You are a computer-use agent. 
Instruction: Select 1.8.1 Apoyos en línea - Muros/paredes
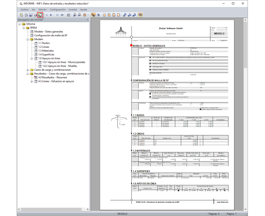point(64,62)
